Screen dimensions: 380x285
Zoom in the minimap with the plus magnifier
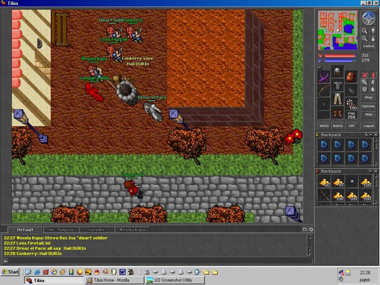click(x=364, y=39)
